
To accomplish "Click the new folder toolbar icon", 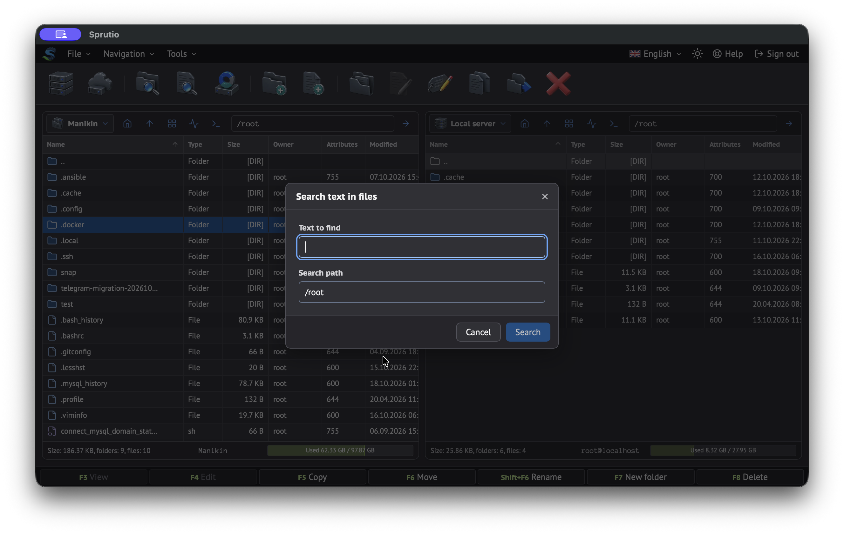I will [x=274, y=83].
